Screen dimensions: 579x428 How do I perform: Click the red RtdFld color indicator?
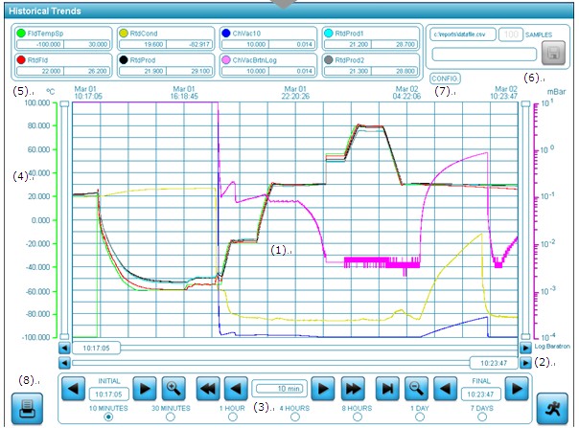21,59
